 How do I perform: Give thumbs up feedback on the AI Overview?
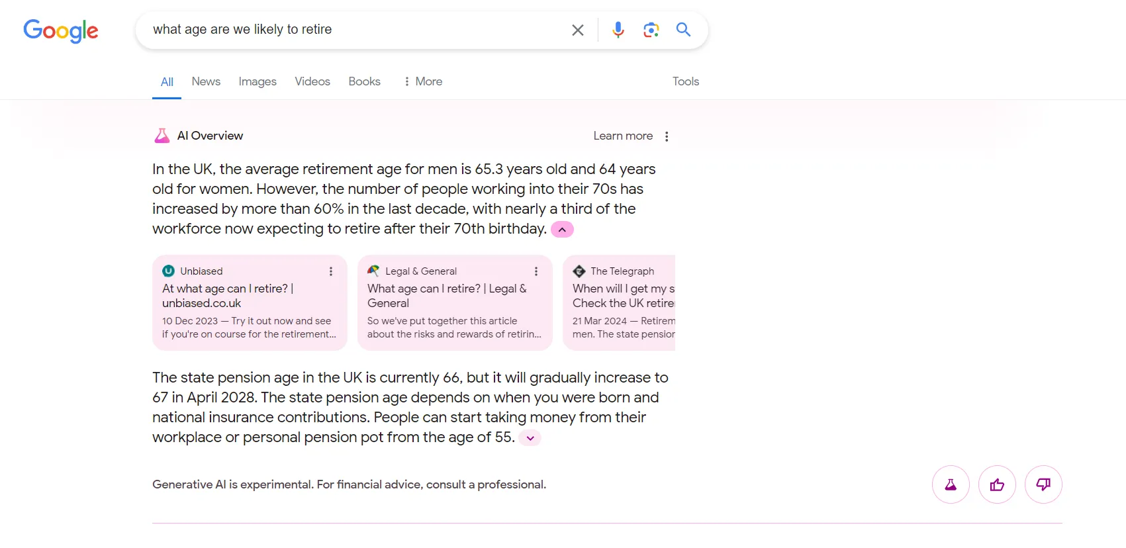pyautogui.click(x=997, y=484)
